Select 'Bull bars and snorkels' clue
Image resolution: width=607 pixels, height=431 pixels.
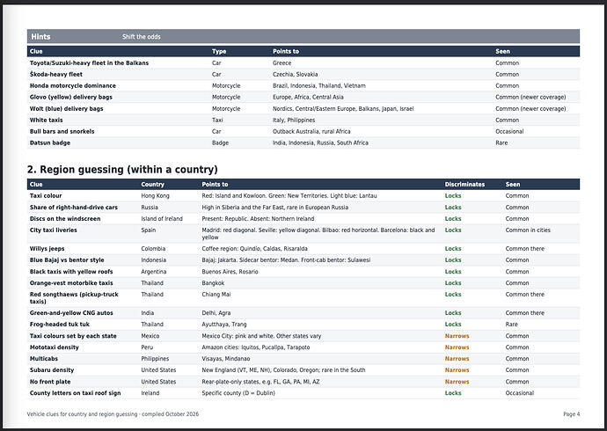coord(62,131)
